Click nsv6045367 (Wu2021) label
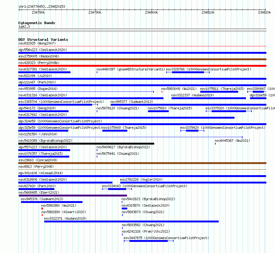275x253 pixels. (x=232, y=141)
